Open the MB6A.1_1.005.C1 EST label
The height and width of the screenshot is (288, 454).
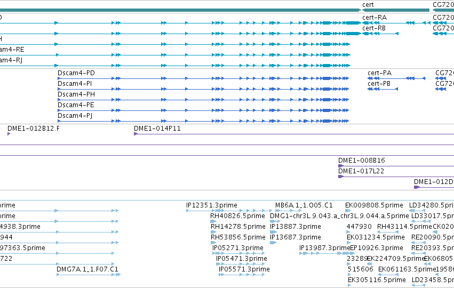pos(304,205)
